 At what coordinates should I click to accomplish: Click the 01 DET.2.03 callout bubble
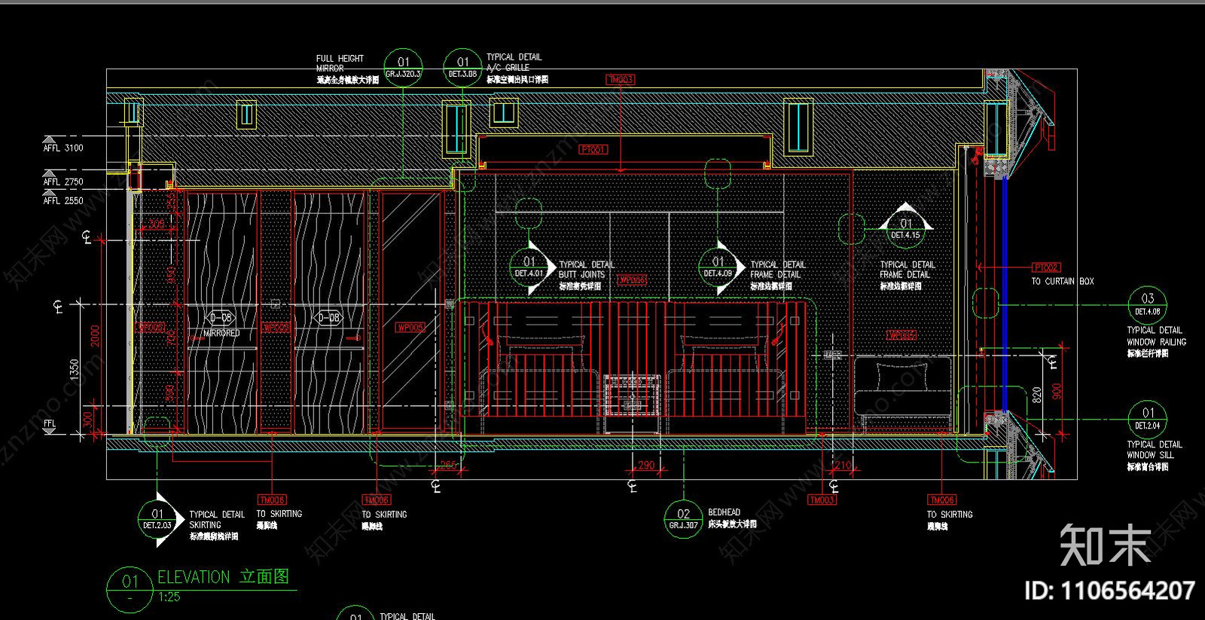[x=157, y=519]
